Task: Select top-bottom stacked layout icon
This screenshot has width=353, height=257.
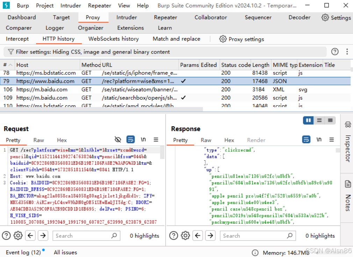Action: pyautogui.click(x=319, y=120)
